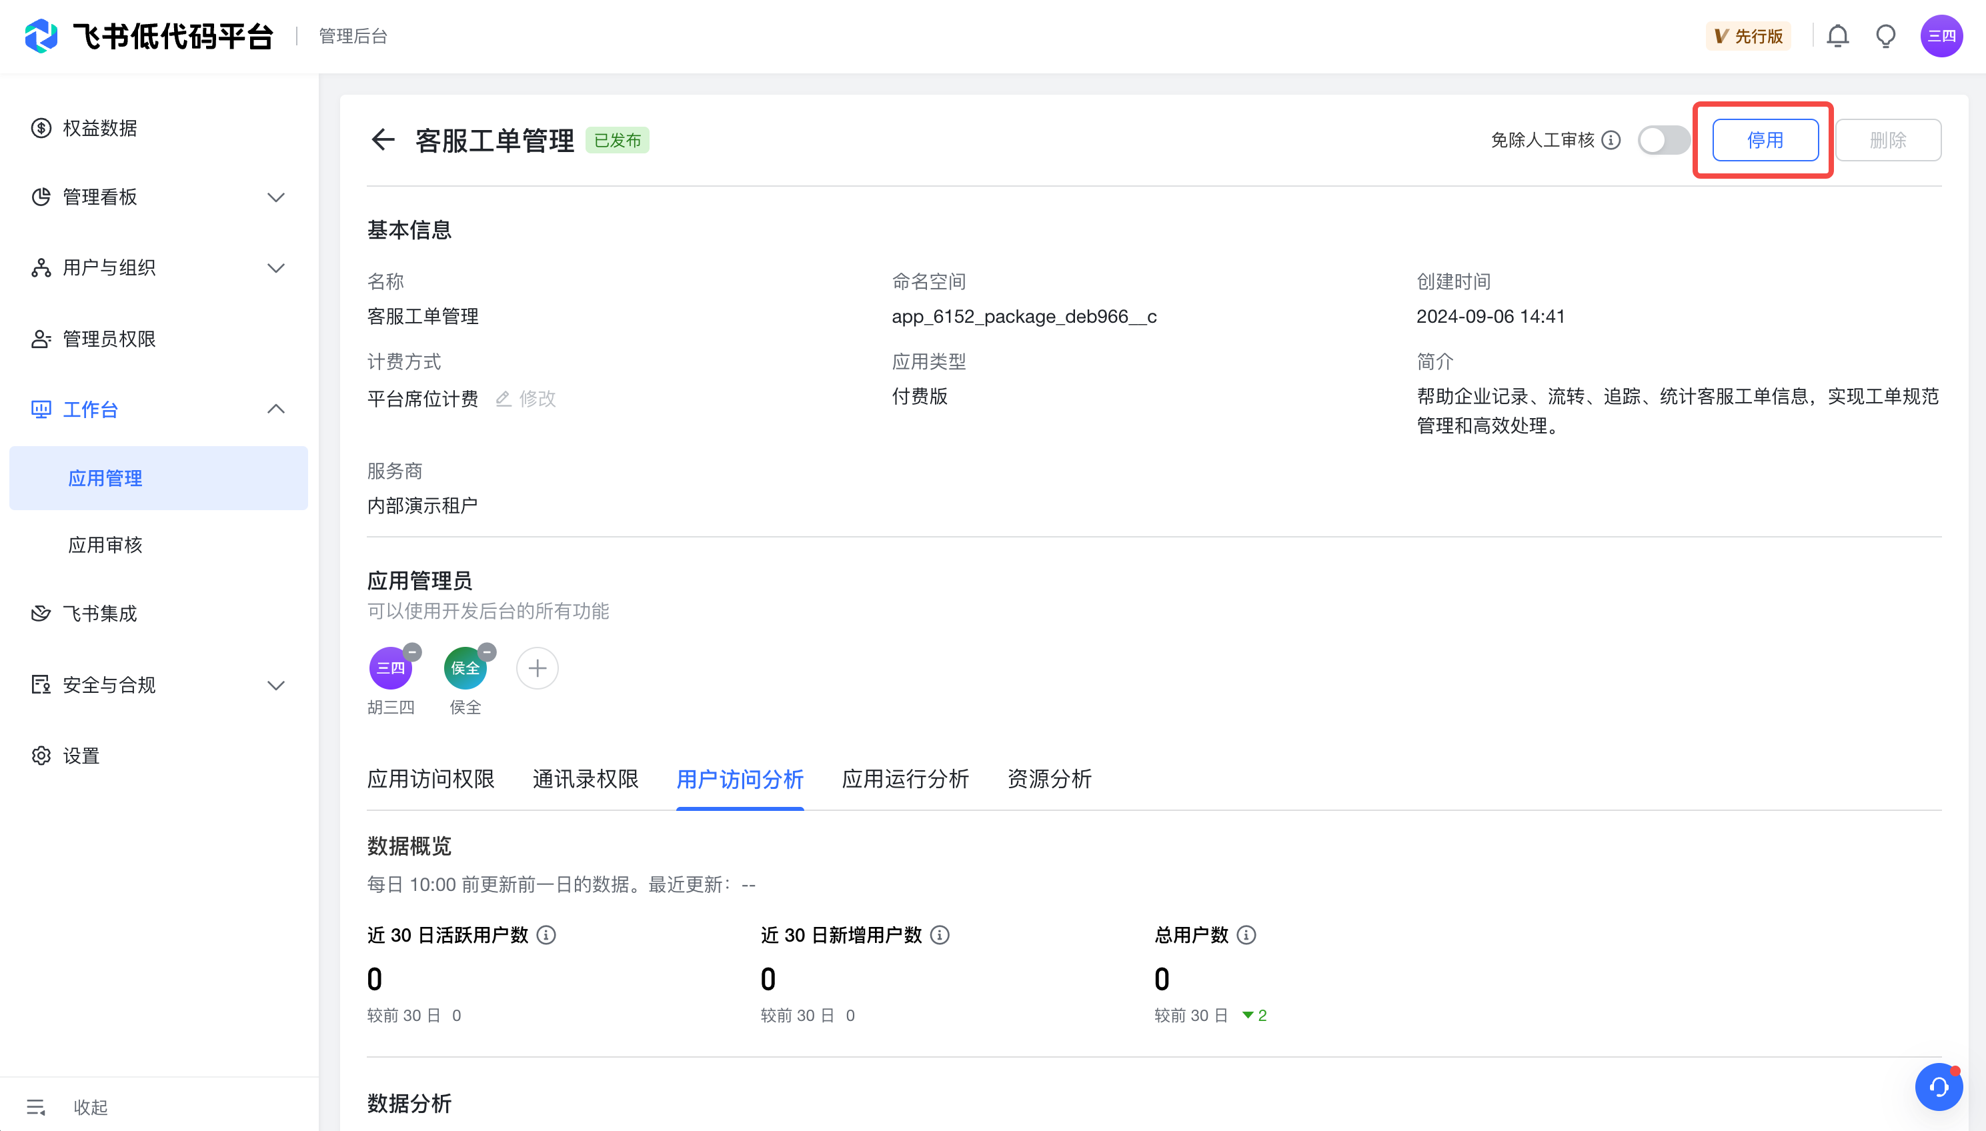
Task: Click the 权益数据 coin icon
Action: tap(41, 127)
